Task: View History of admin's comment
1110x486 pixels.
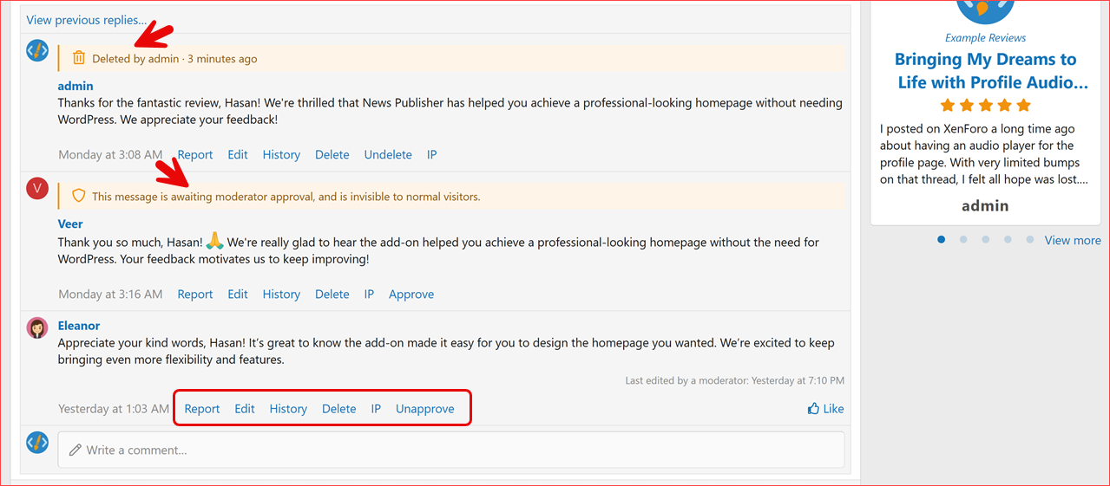Action: pyautogui.click(x=281, y=154)
